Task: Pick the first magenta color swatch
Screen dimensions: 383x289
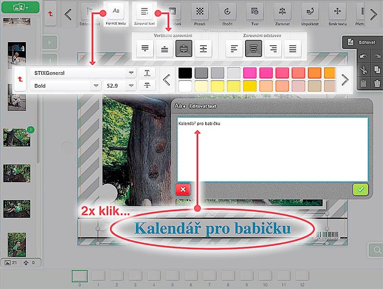Action: 249,73
